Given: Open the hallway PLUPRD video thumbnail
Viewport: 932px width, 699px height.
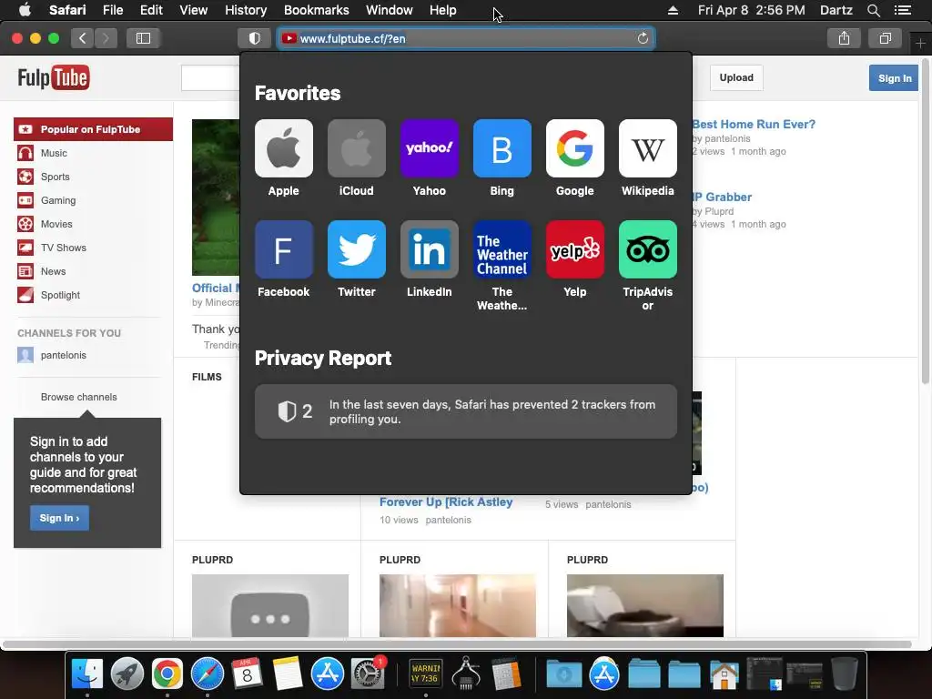Looking at the screenshot, I should 458,605.
